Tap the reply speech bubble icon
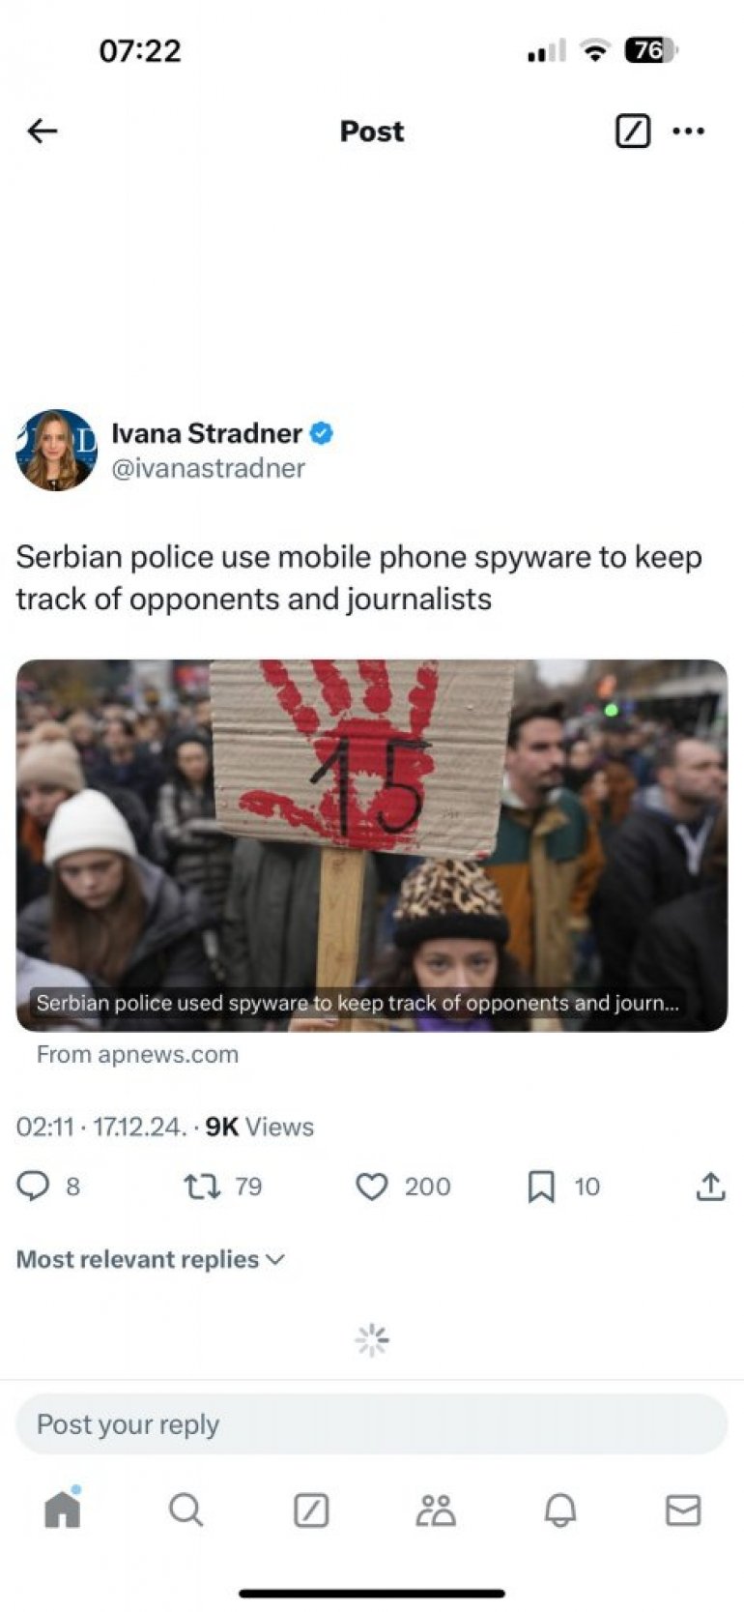This screenshot has width=744, height=1612. [x=34, y=1186]
